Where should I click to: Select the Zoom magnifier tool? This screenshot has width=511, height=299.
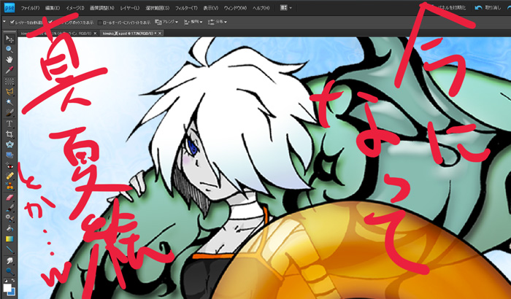click(x=9, y=50)
